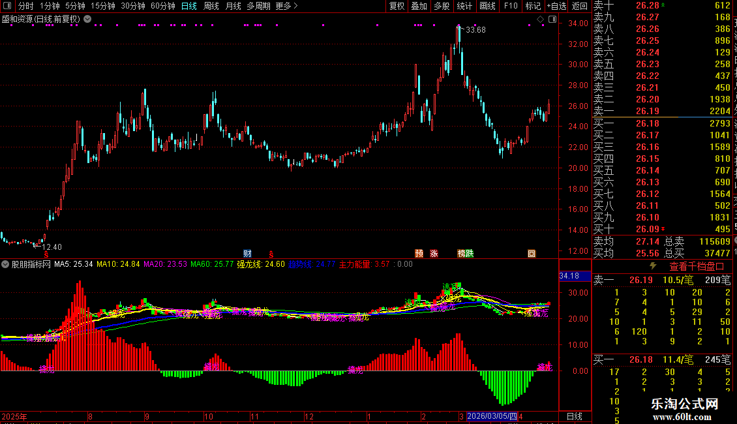The height and width of the screenshot is (424, 737).
Task: Add stock via +自选 button
Action: click(557, 6)
